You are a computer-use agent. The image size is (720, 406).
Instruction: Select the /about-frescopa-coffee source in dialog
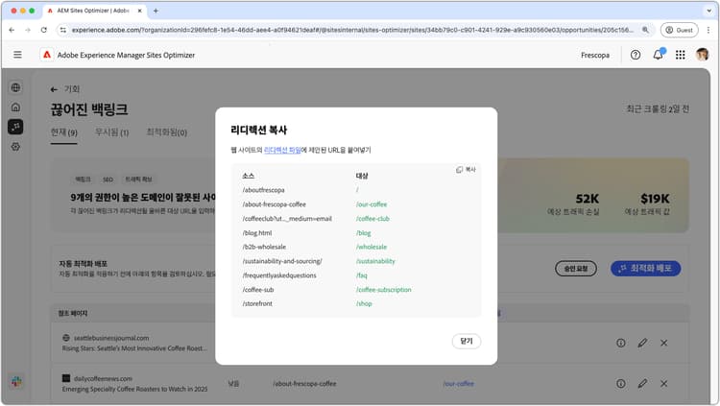pyautogui.click(x=275, y=204)
